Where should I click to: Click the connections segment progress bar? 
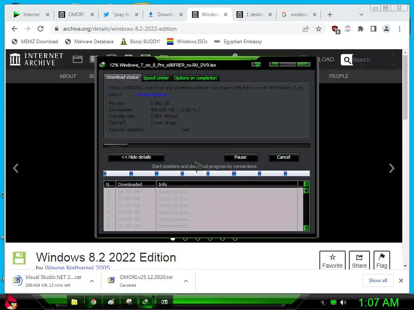(207, 174)
